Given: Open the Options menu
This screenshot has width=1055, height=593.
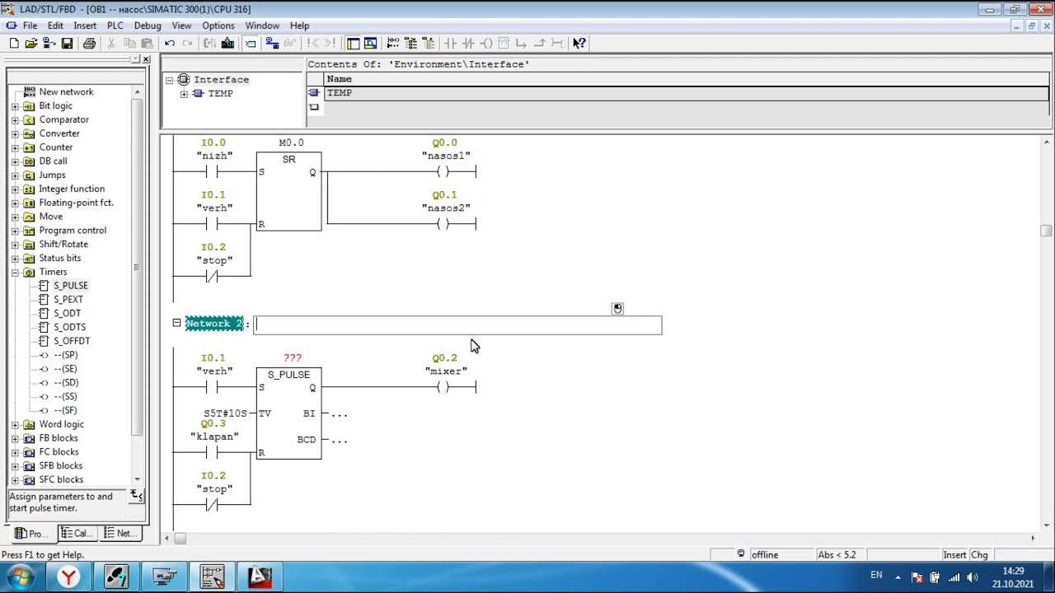Looking at the screenshot, I should pos(218,26).
